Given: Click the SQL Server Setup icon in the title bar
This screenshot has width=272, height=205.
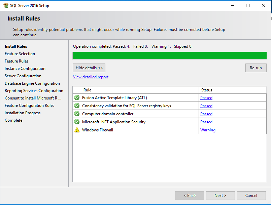Looking at the screenshot, I should point(5,5).
